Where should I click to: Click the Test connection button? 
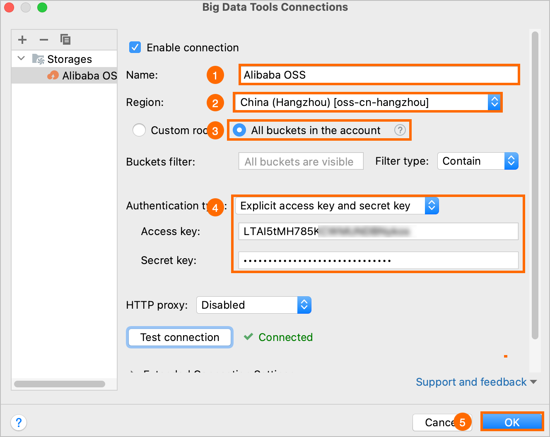tap(180, 337)
